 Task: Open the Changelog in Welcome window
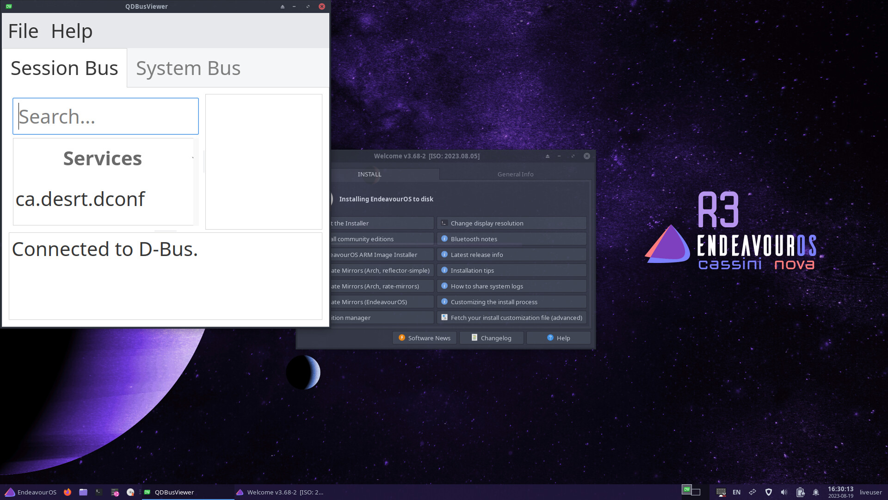491,338
